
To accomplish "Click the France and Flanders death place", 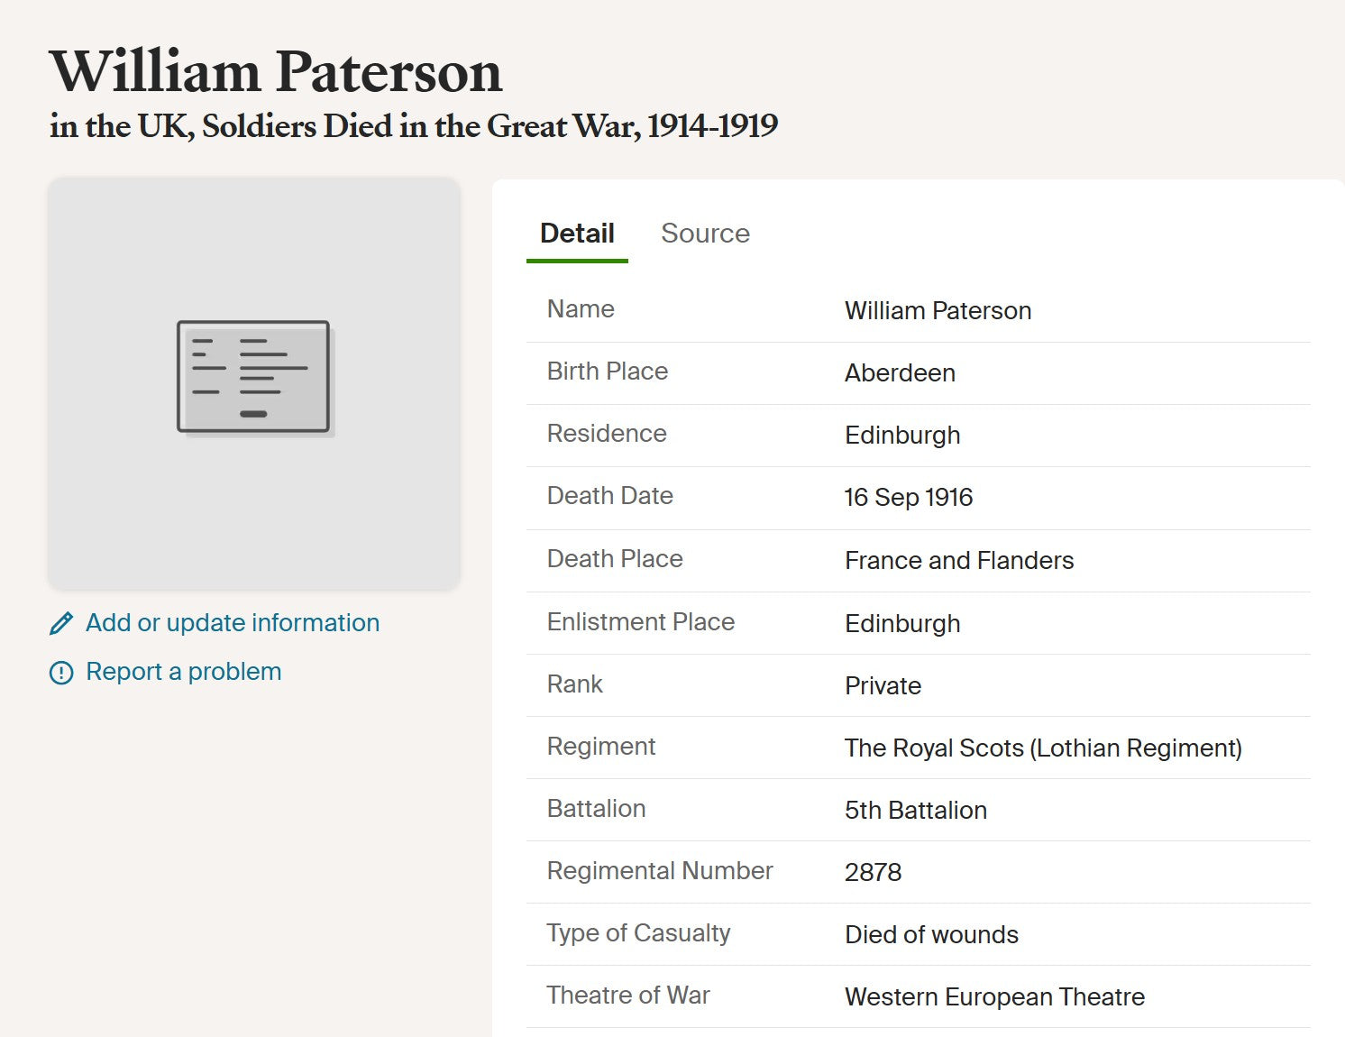I will [x=959, y=561].
